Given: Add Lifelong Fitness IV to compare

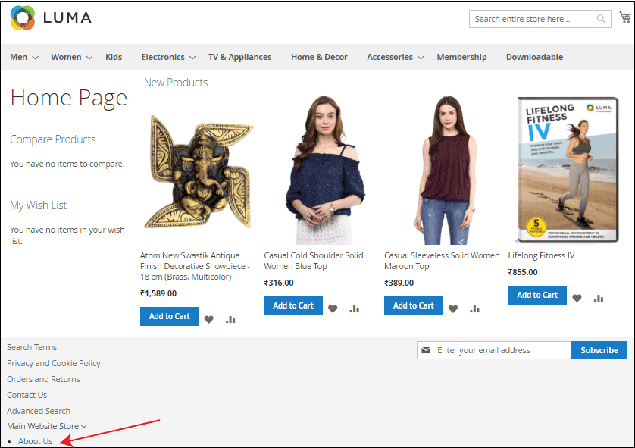Looking at the screenshot, I should 599,299.
